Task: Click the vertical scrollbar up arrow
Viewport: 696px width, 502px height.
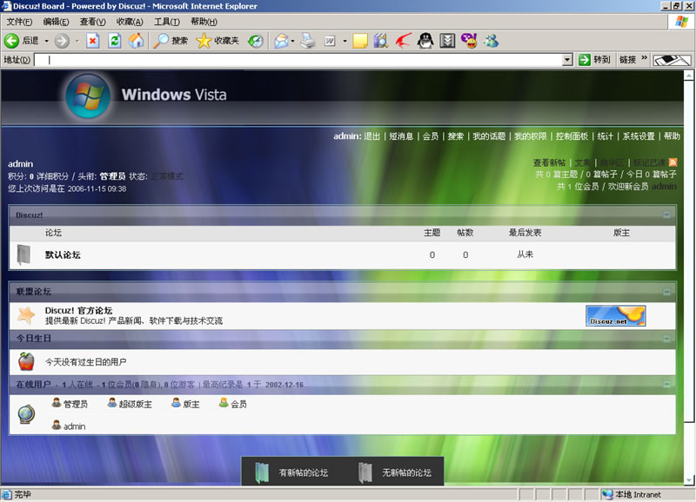Action: pos(688,76)
